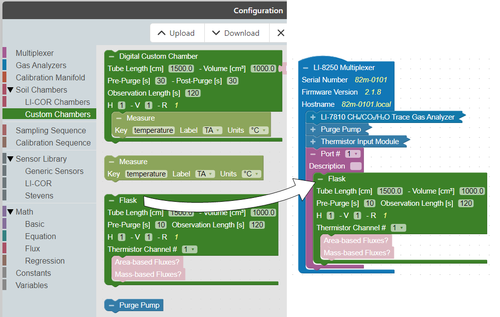
Task: Collapse Measure block inside Digital Custom Chamber
Action: (119, 118)
